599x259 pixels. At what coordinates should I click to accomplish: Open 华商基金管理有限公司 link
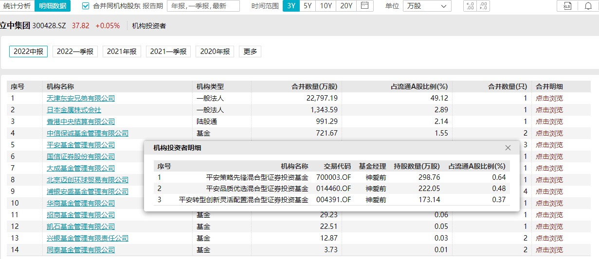[81, 203]
